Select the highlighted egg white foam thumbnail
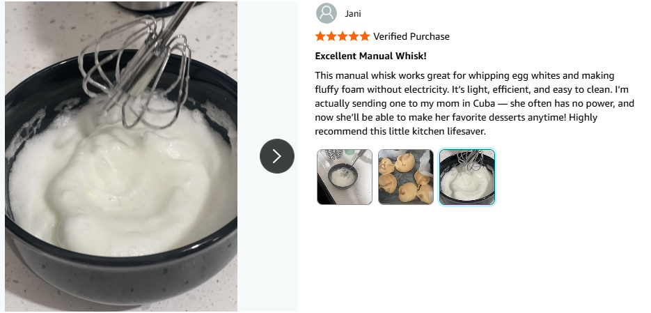651x313 pixels. click(467, 177)
